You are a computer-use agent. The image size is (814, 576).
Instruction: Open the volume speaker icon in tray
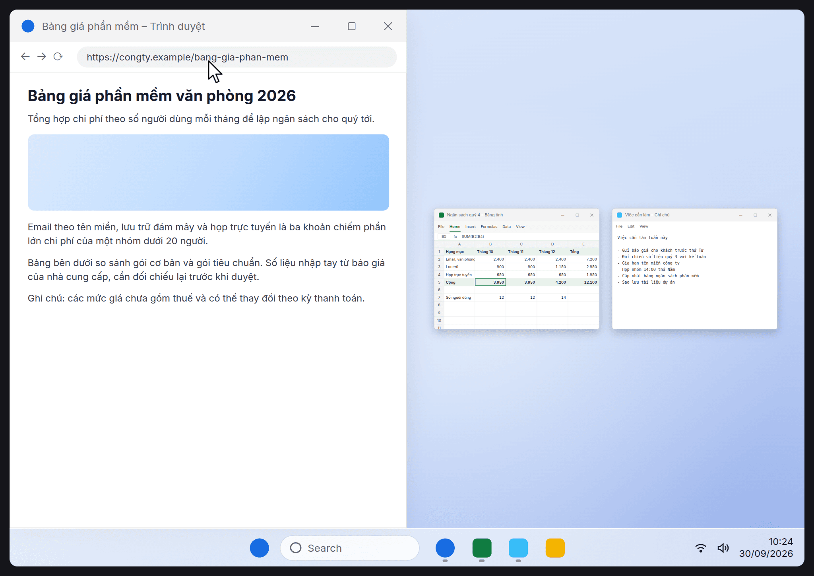tap(723, 548)
